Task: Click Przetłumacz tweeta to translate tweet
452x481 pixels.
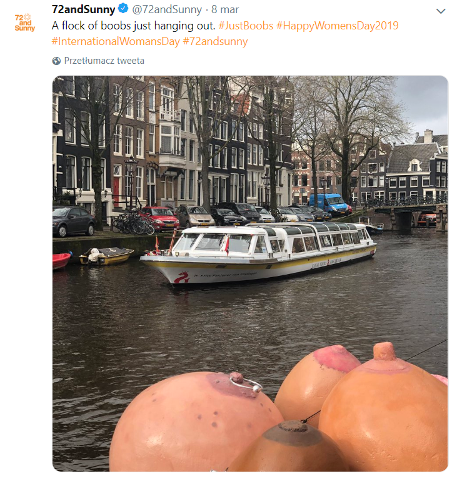Action: (104, 61)
